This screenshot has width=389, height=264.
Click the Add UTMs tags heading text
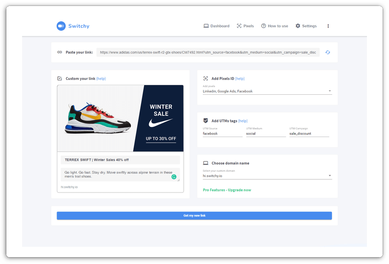[x=224, y=121]
